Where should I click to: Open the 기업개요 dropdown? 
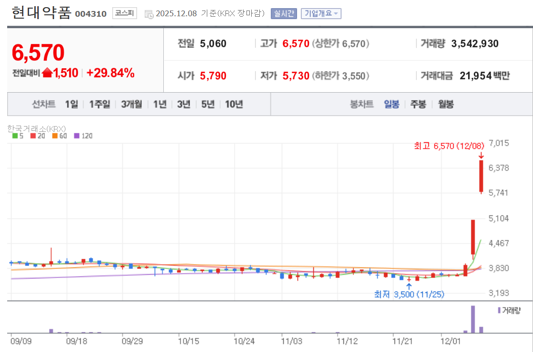321,13
